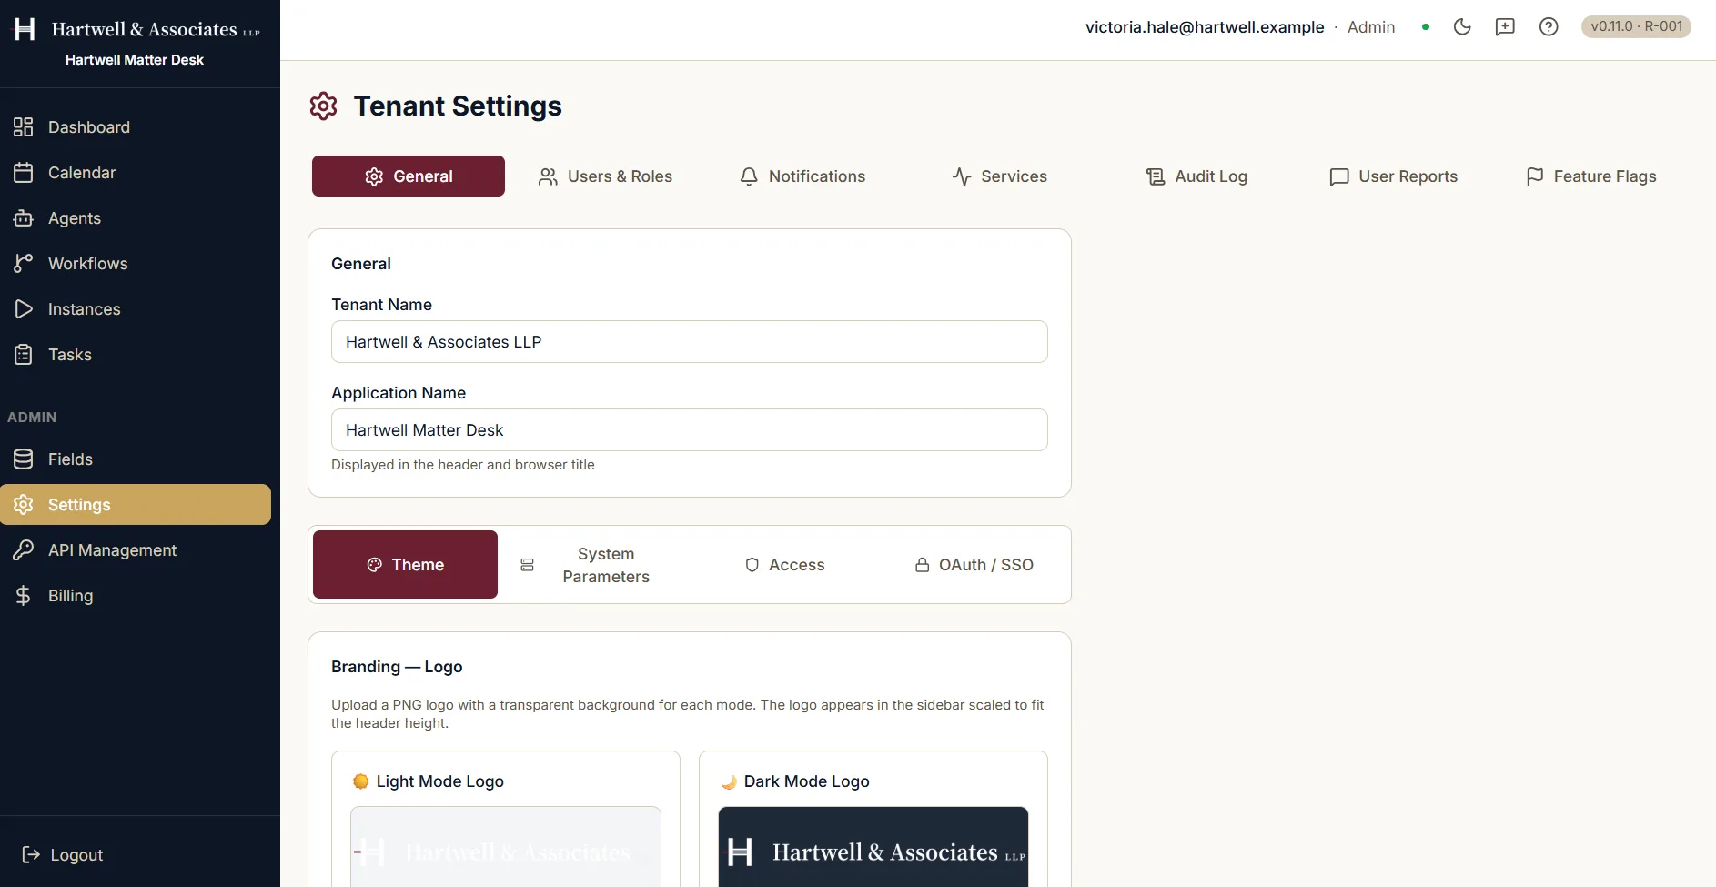Click the green status dot
Viewport: 1716px width, 887px height.
1426,27
